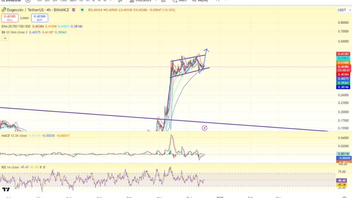Click the cyan 0.41013 price label
Screen dimensions: 352x198
pyautogui.click(x=343, y=58)
